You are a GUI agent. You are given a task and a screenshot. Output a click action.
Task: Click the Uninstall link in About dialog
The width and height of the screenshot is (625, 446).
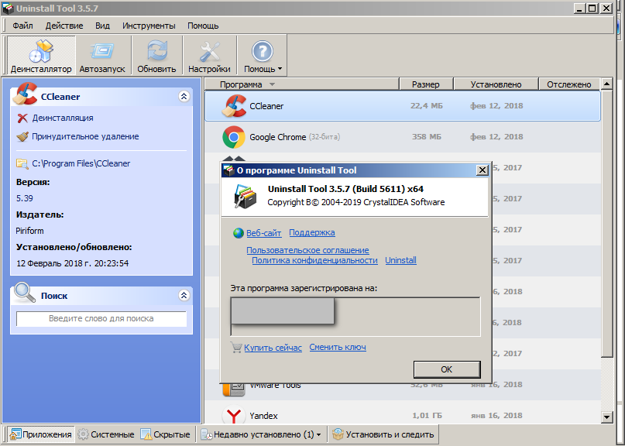400,260
